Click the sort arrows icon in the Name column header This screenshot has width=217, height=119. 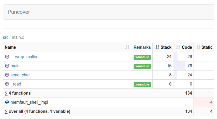(127, 47)
